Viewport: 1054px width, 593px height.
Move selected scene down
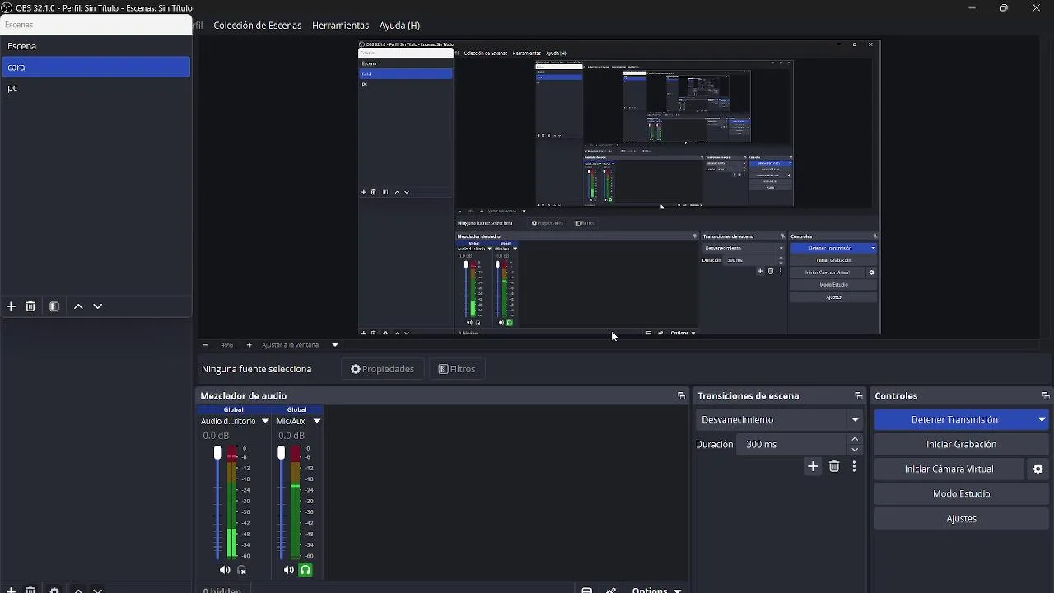point(97,306)
